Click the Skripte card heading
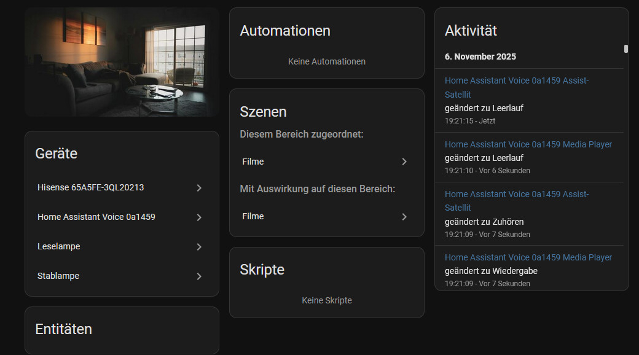Image resolution: width=639 pixels, height=355 pixels. click(262, 270)
